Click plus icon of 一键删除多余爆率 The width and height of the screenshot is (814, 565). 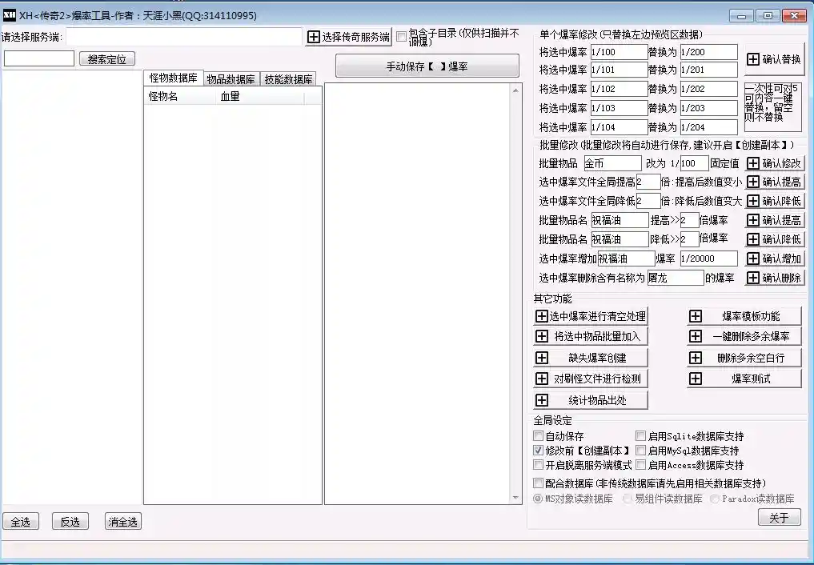(695, 336)
